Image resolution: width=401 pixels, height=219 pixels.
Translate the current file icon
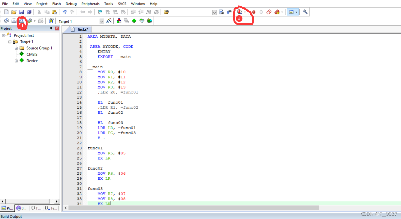pyautogui.click(x=6, y=21)
